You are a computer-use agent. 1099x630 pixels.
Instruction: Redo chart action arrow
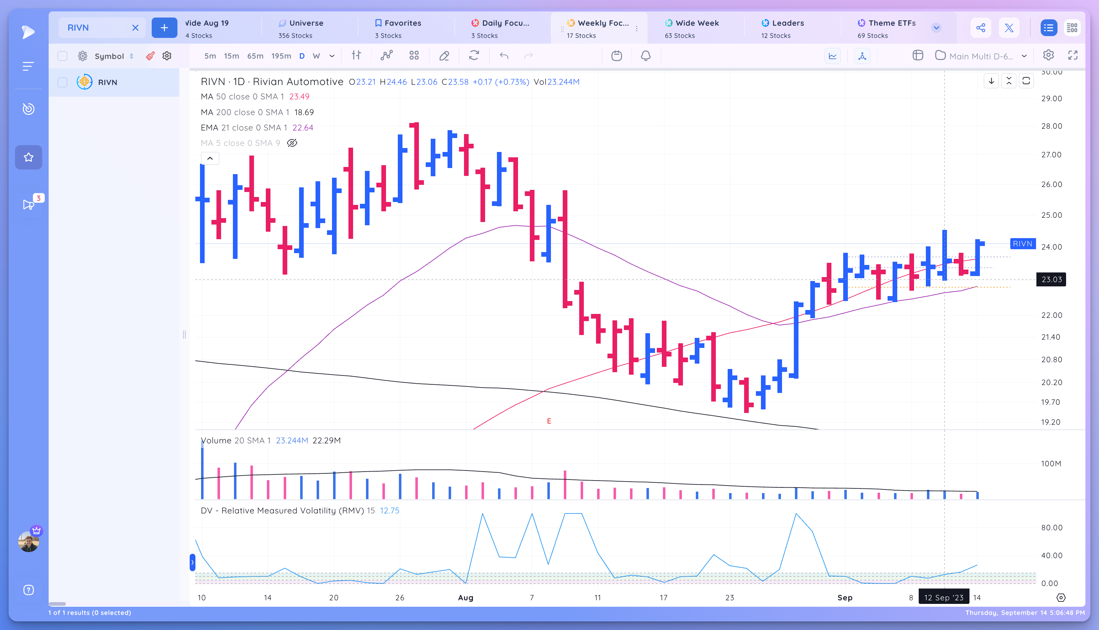528,55
